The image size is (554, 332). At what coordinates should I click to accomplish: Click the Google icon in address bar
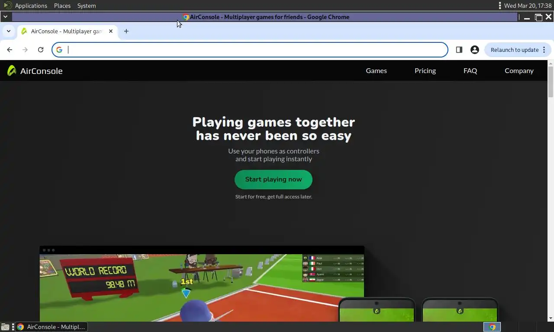59,50
